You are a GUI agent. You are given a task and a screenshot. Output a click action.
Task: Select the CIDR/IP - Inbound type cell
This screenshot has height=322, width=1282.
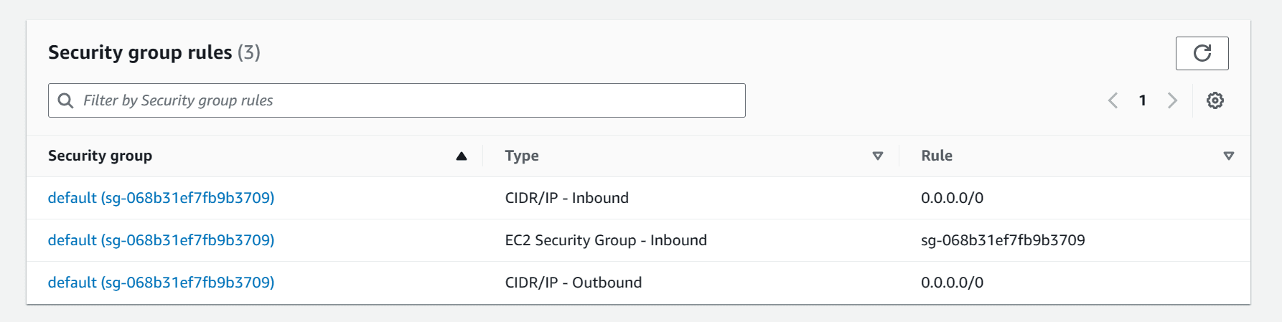pyautogui.click(x=566, y=198)
